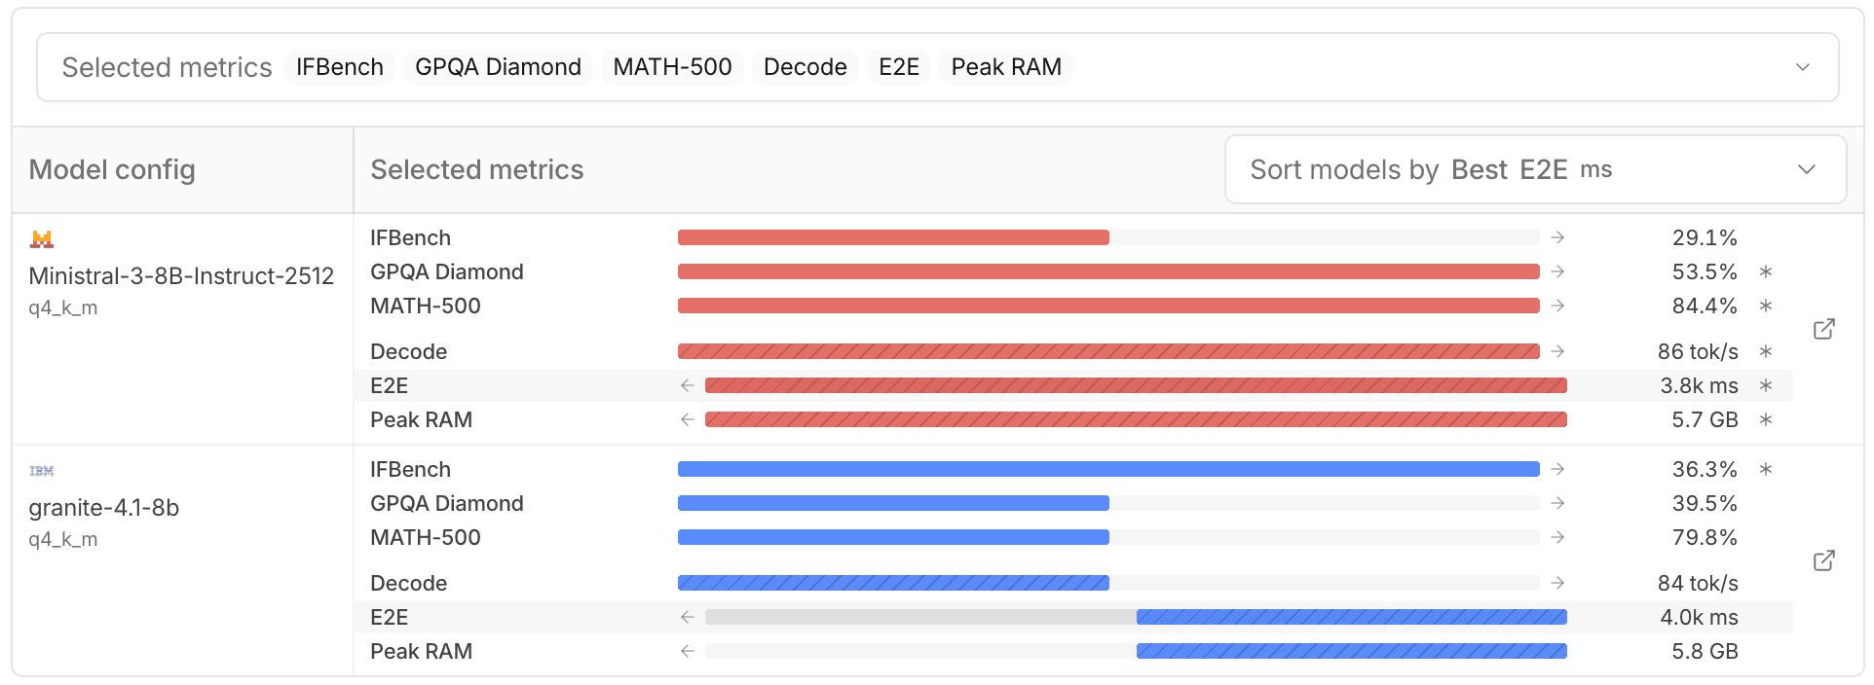Click q4_k_m under Ministral-3-8B-Instruct-2512
The height and width of the screenshot is (685, 1874).
point(63,308)
